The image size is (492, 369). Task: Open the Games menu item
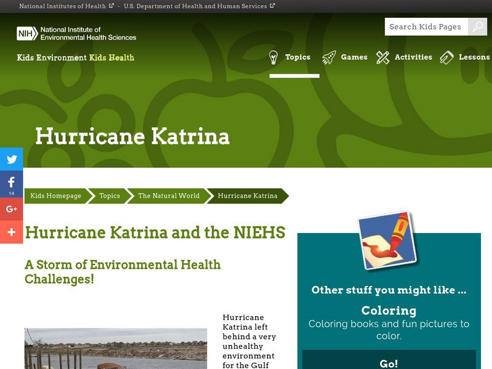click(x=354, y=57)
